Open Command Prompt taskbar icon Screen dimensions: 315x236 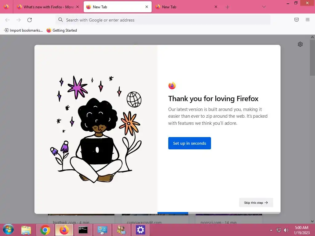[83, 230]
